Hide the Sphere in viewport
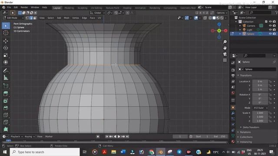This screenshot has height=156, width=278. (x=270, y=34)
